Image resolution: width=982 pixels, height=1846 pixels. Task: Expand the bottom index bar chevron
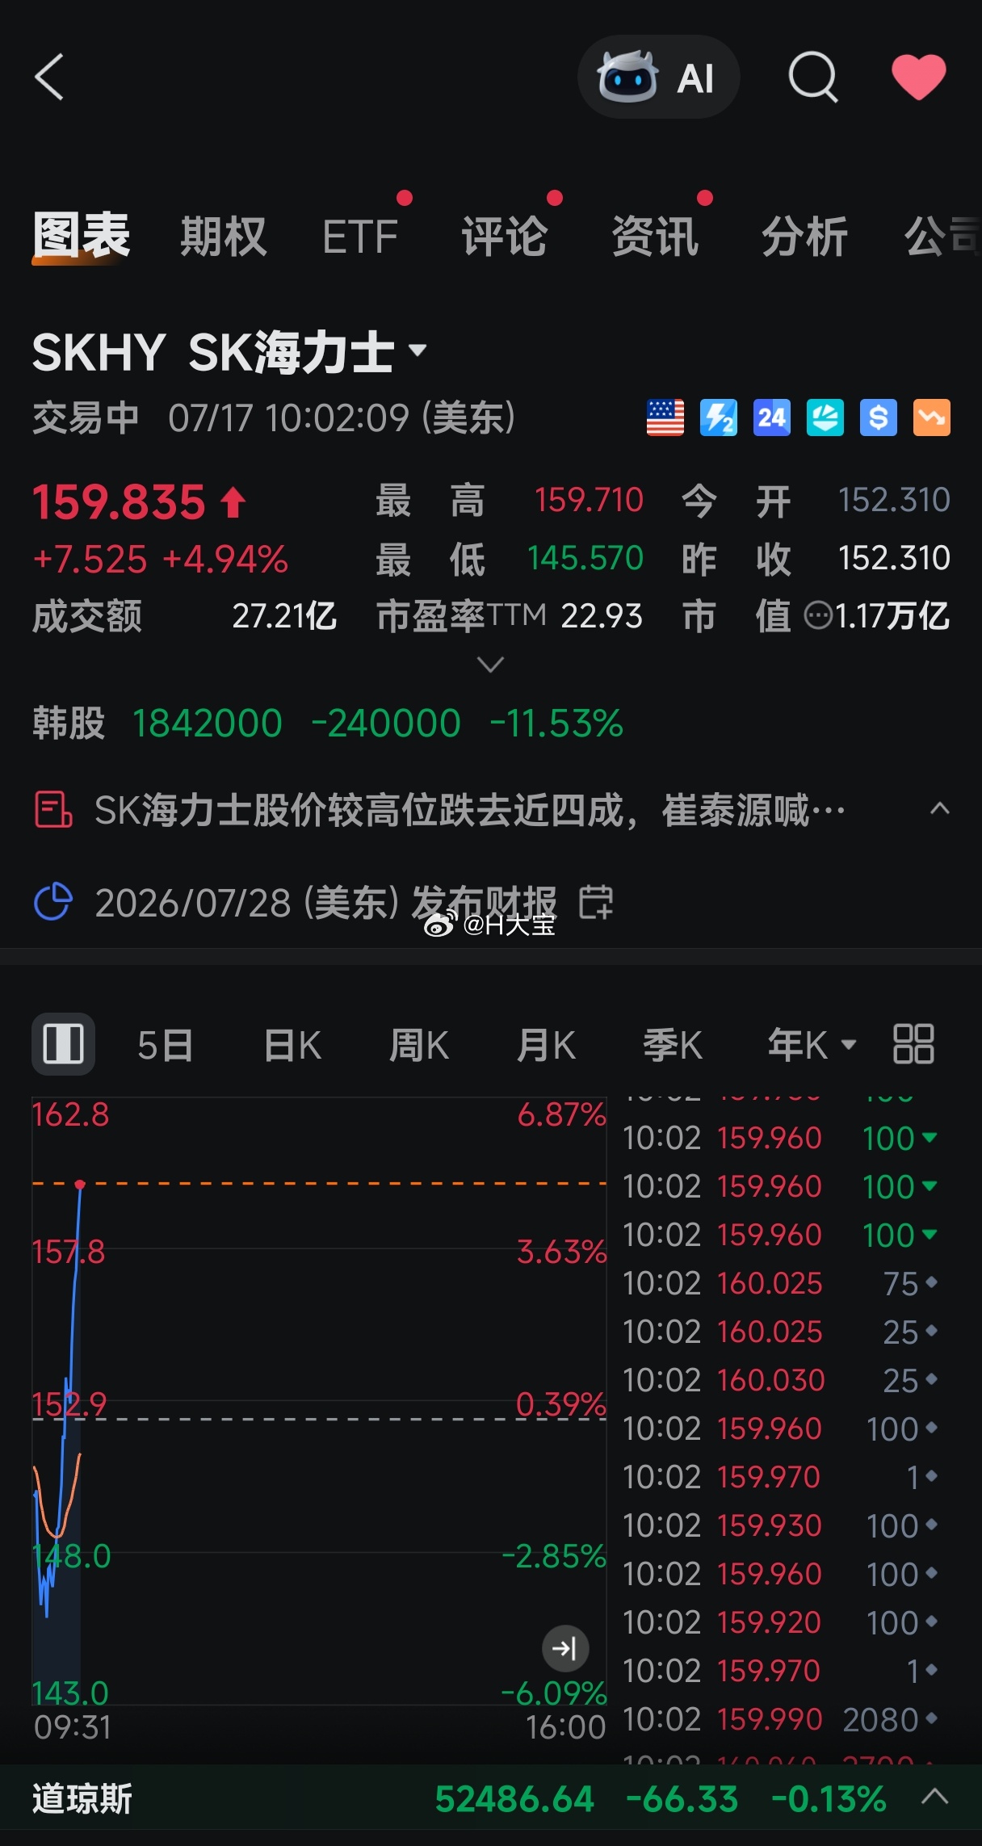pos(935,1798)
